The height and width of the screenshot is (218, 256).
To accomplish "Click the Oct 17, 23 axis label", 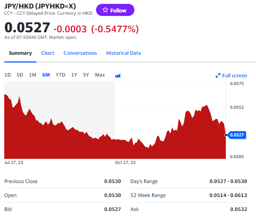I will (x=125, y=162).
